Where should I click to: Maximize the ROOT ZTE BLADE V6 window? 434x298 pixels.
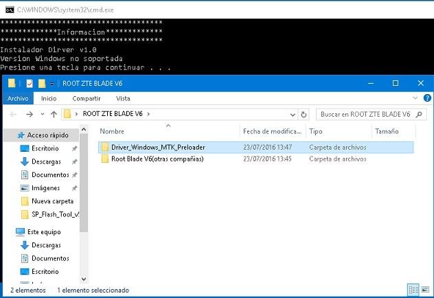pos(396,83)
